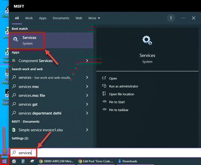Choose Open file location
This screenshot has height=165, width=201.
coord(121,94)
